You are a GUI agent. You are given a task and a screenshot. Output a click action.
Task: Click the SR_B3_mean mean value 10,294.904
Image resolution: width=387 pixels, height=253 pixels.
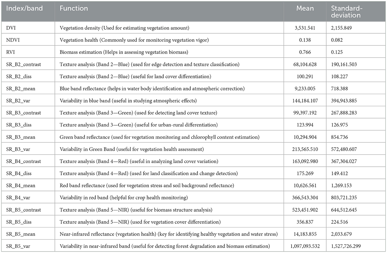click(x=305, y=137)
